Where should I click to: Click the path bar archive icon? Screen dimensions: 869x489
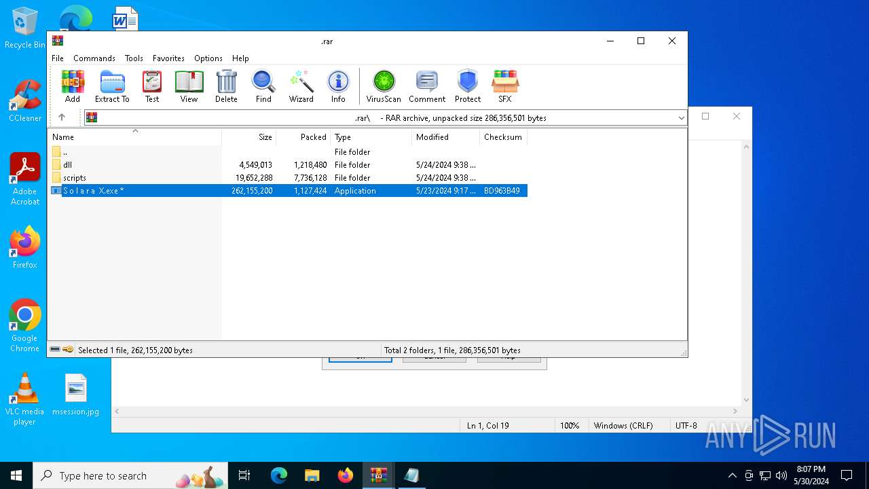point(92,117)
